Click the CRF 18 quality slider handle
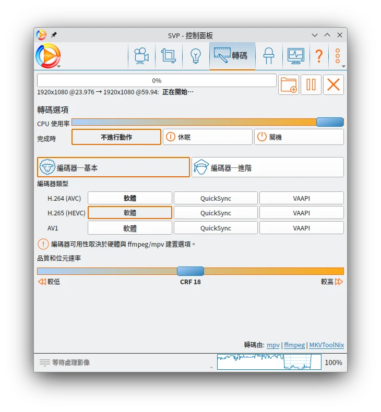Image resolution: width=381 pixels, height=412 pixels. [x=190, y=271]
